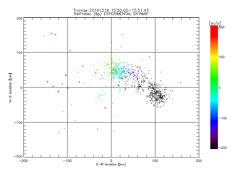Click the x-axis tick label '200'
The width and height of the screenshot is (234, 175).
(x=199, y=161)
